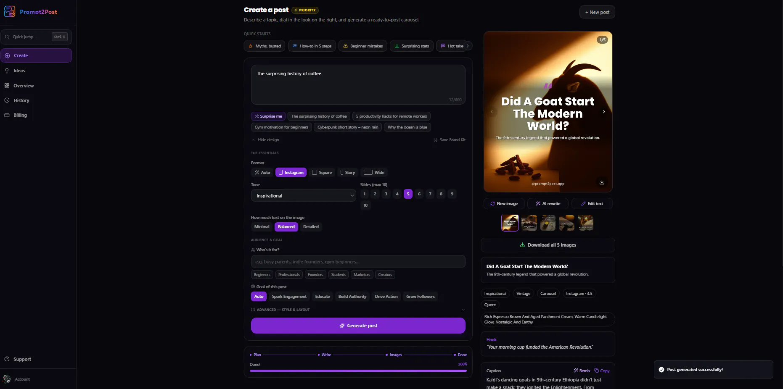Select Square format
Screen dimensions: 783x389
[x=322, y=173]
